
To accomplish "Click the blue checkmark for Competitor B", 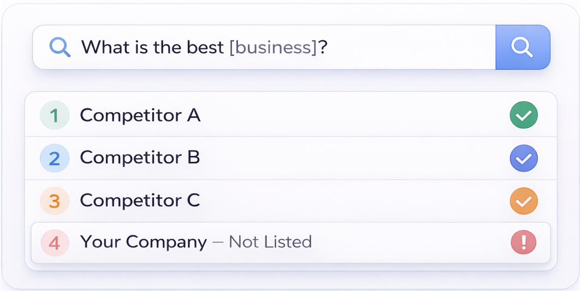I will [524, 159].
